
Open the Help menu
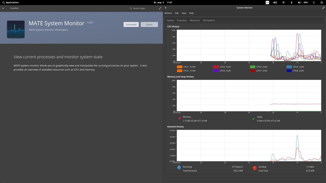pos(191,13)
